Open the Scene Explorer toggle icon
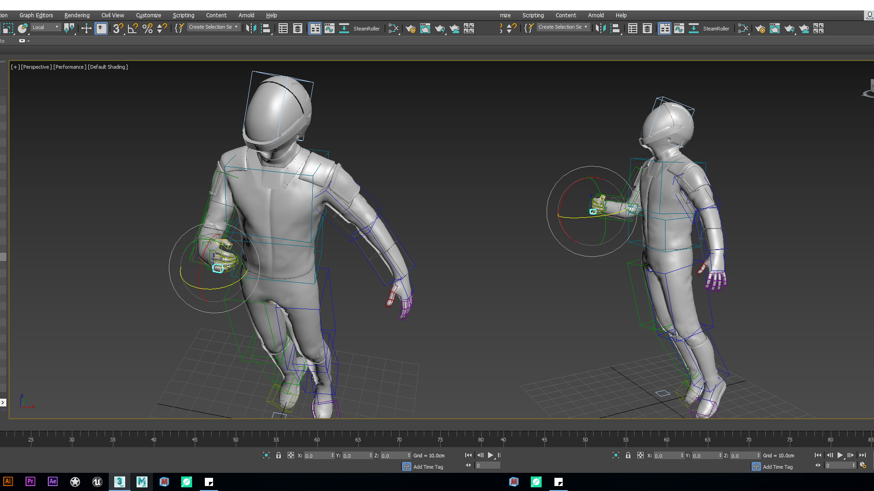Screen dimensions: 874x491 [x=283, y=28]
